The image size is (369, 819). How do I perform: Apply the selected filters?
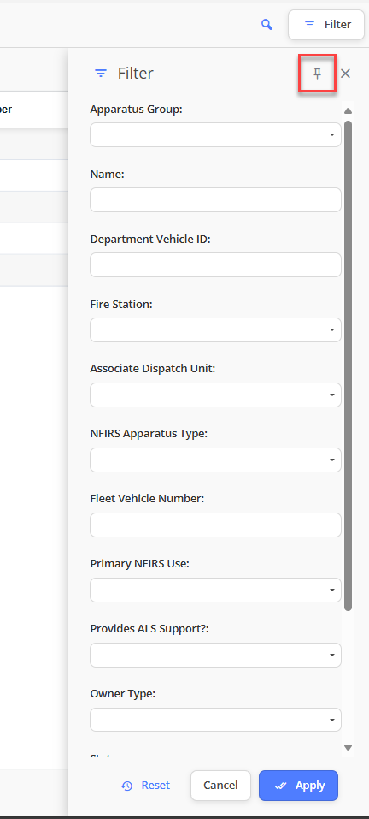299,786
